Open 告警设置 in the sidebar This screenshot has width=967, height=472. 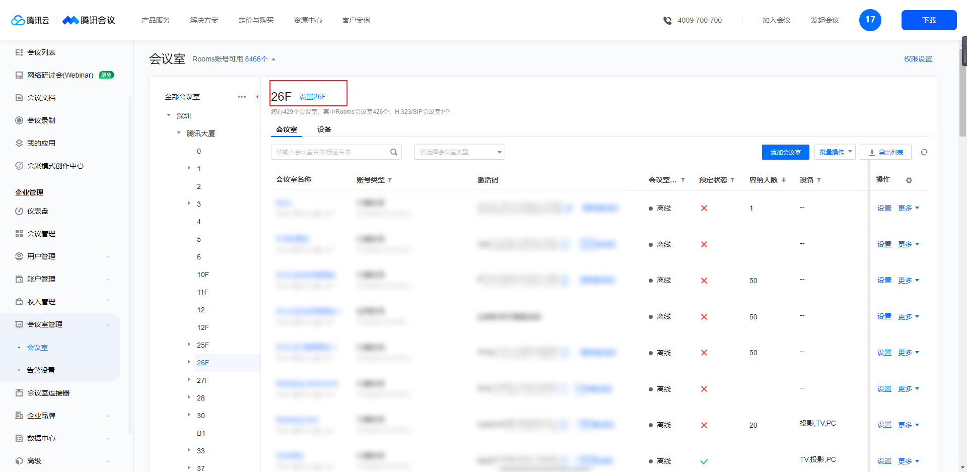[41, 370]
